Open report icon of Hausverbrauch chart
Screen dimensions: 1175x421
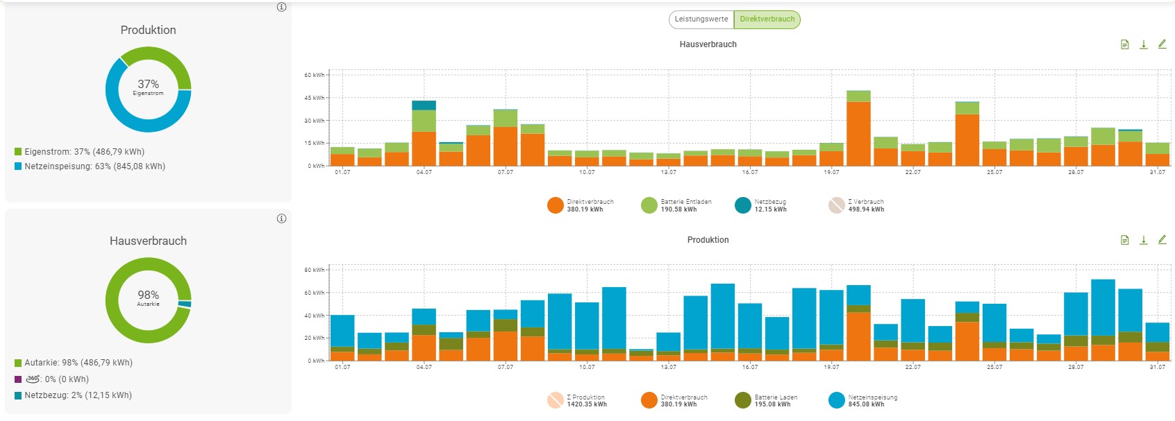point(1124,44)
